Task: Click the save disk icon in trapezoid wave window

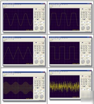Action: (53, 6)
